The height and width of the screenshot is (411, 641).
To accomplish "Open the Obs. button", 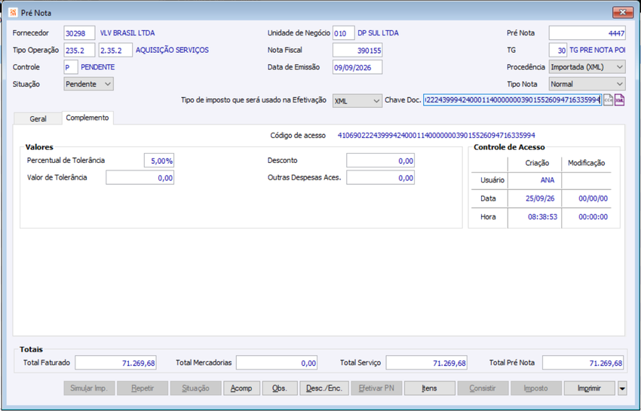I will pos(280,388).
